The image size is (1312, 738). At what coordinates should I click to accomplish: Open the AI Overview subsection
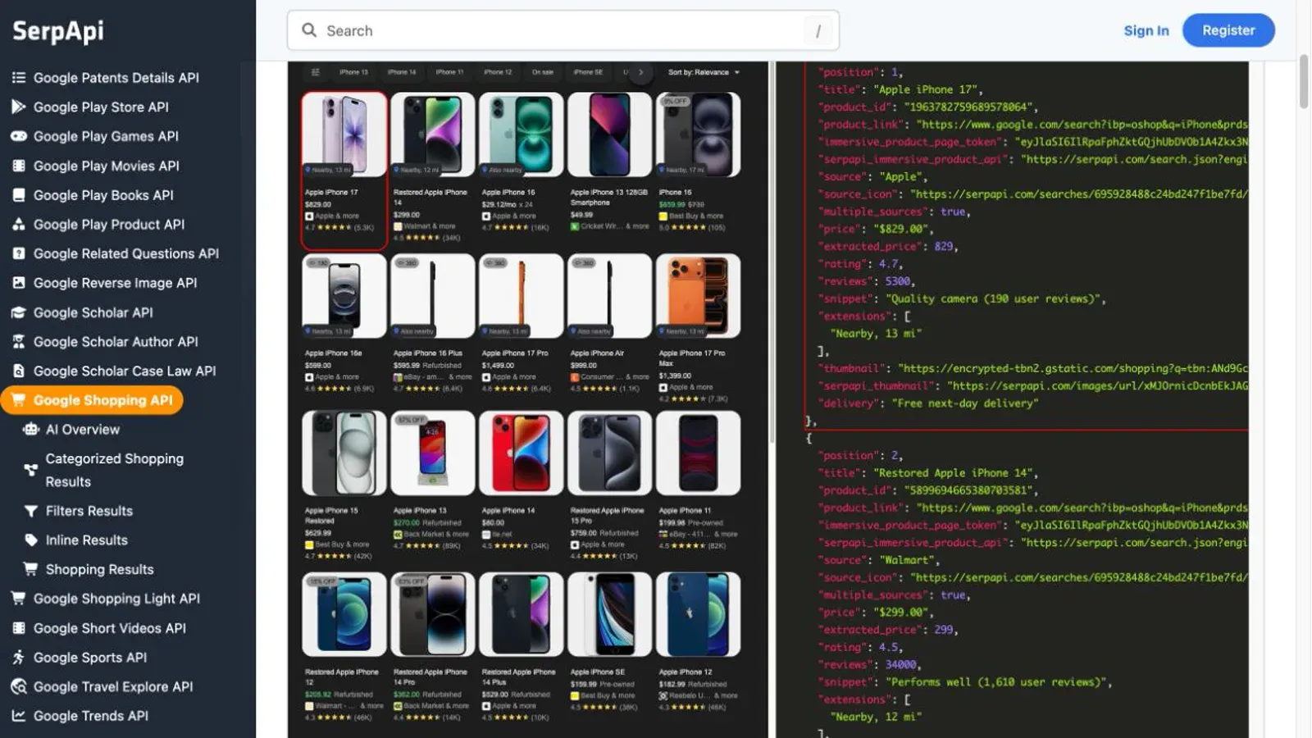pyautogui.click(x=83, y=430)
